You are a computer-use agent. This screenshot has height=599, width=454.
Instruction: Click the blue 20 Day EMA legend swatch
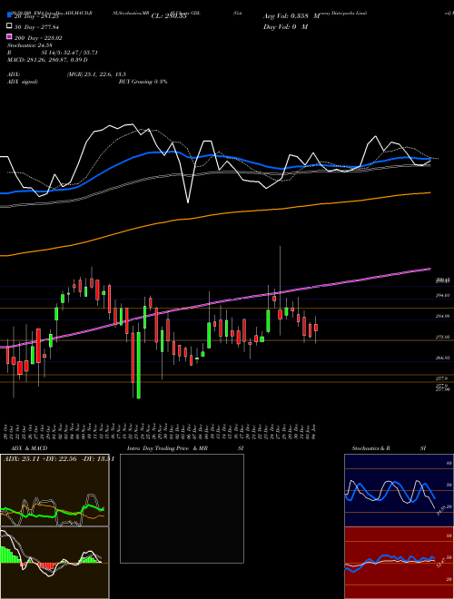click(10, 15)
